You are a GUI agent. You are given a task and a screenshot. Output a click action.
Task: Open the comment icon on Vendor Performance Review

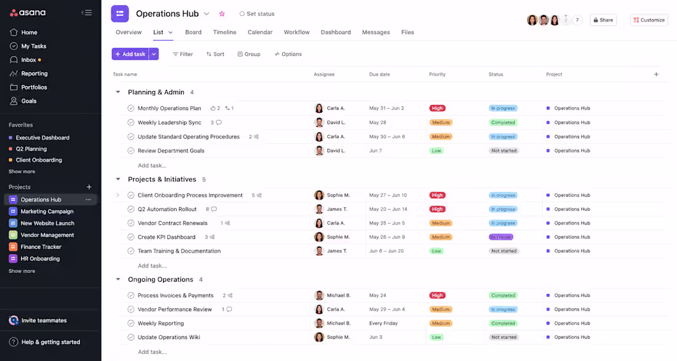(230, 309)
